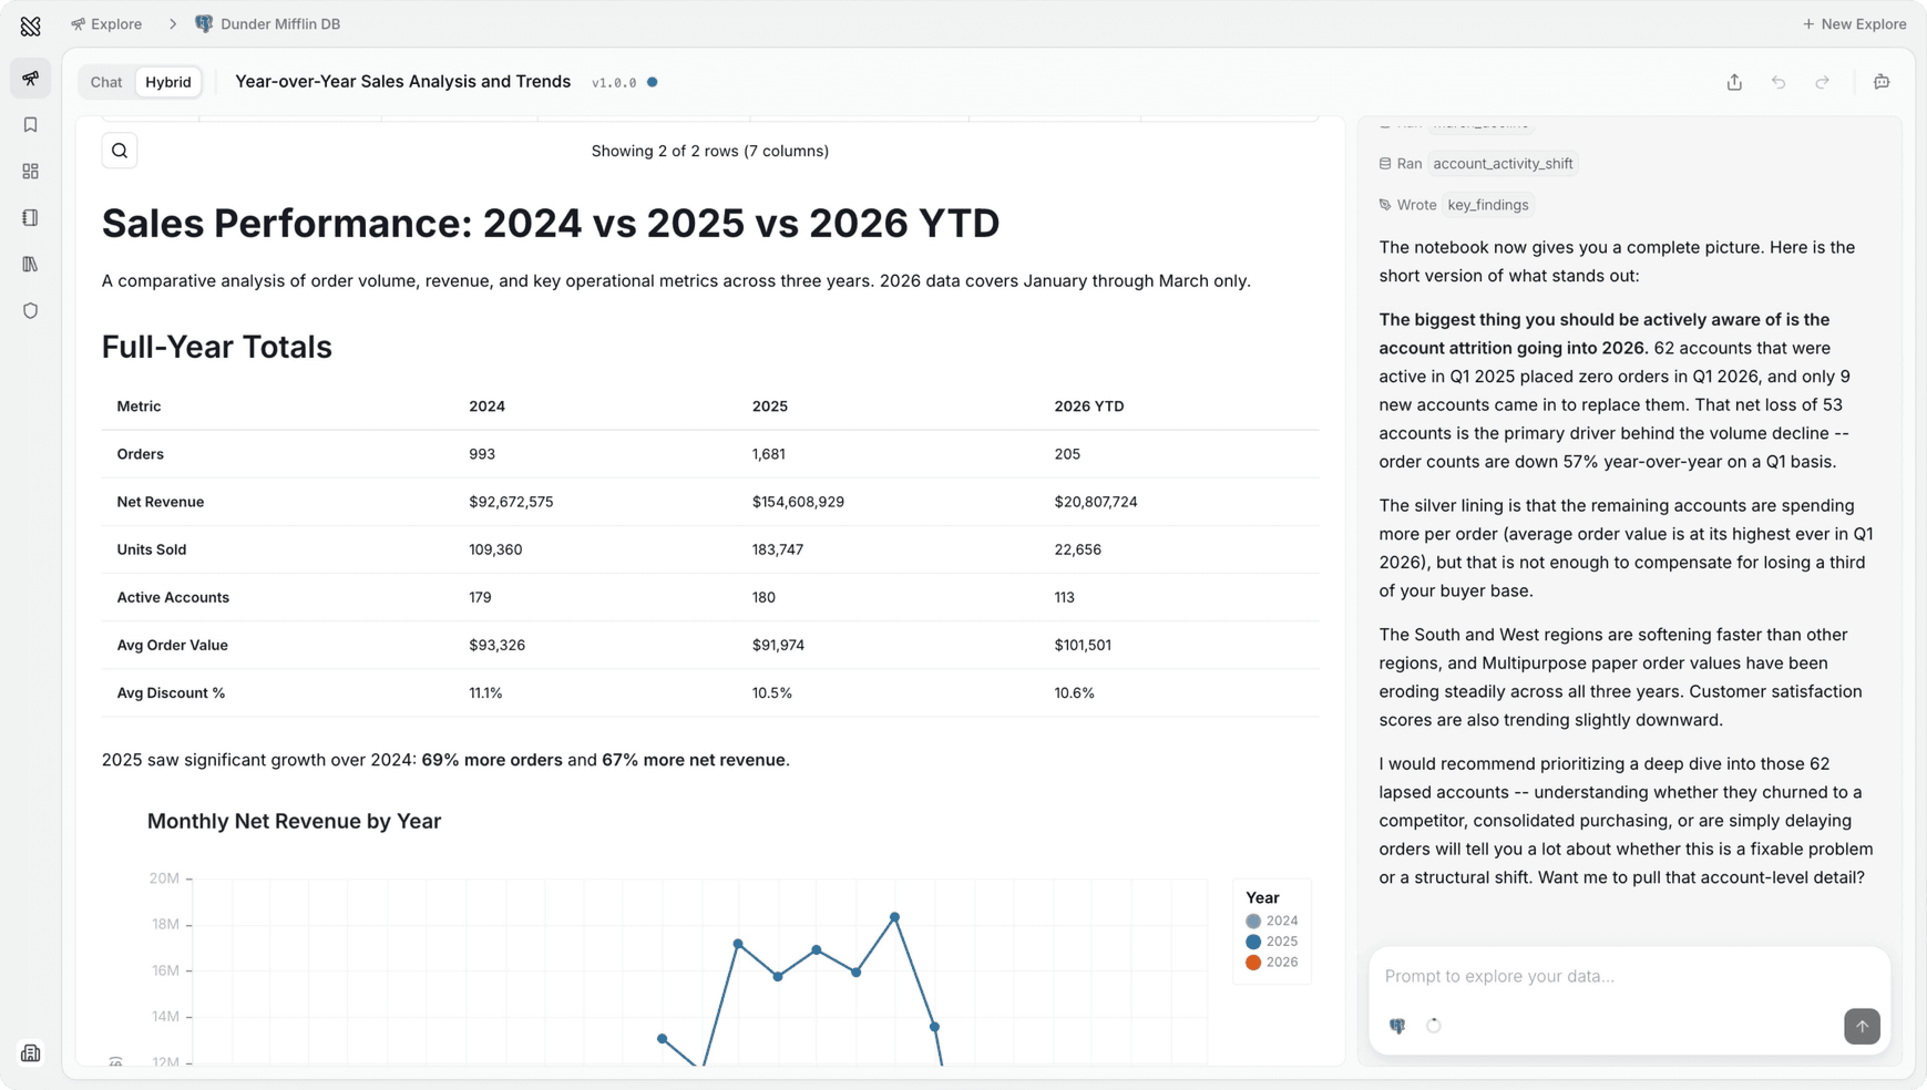Click the 2026 orange legend swatch
1927x1090 pixels.
point(1253,963)
